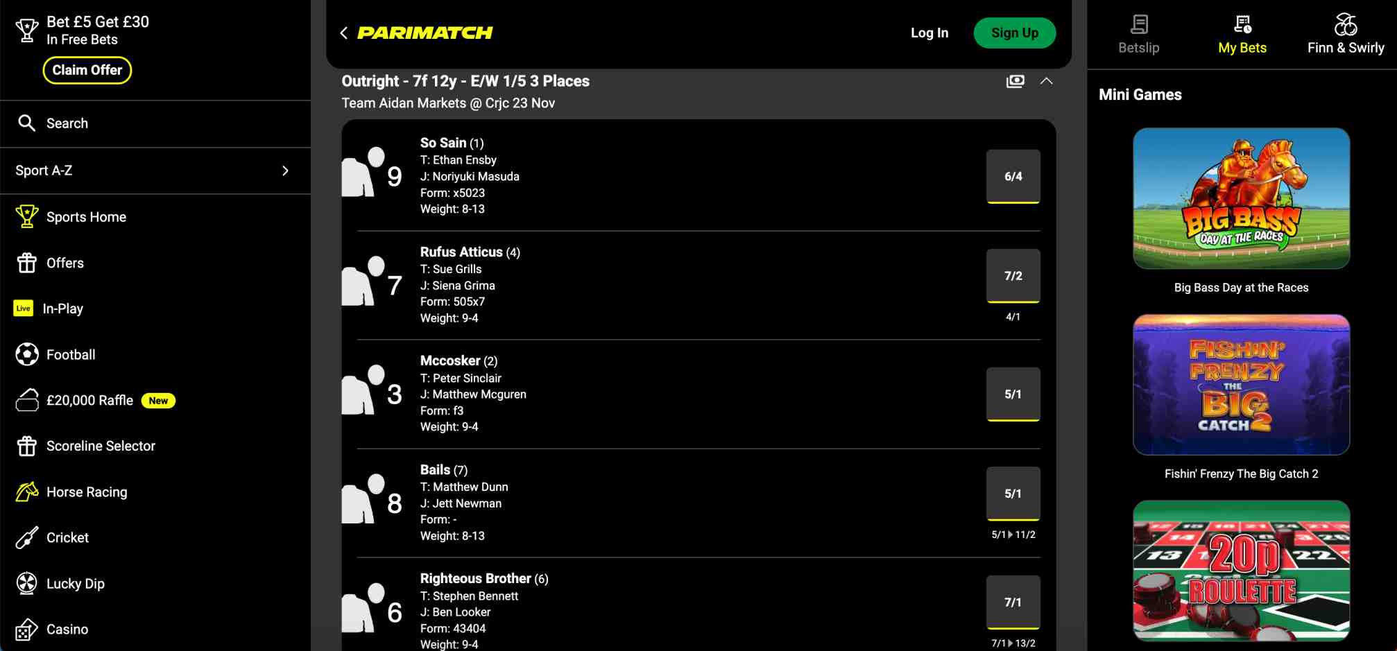
Task: Select the Football menu item
Action: coord(70,355)
